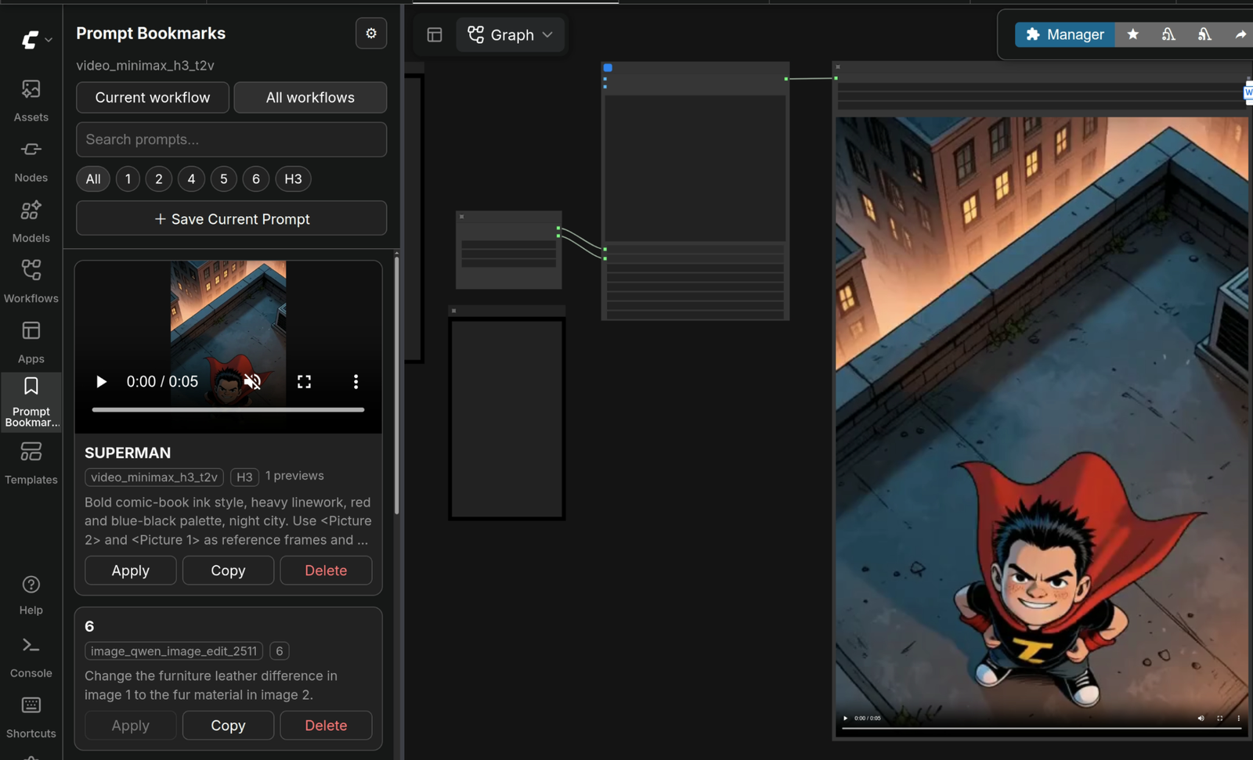Select the 1 filter chip
The height and width of the screenshot is (760, 1253).
(x=128, y=179)
